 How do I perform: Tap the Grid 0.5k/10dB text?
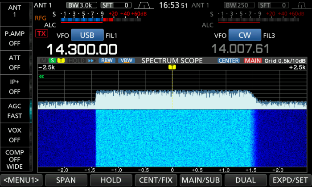(x=285, y=61)
